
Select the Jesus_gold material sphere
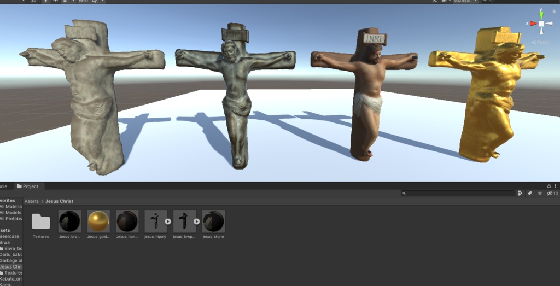point(98,221)
